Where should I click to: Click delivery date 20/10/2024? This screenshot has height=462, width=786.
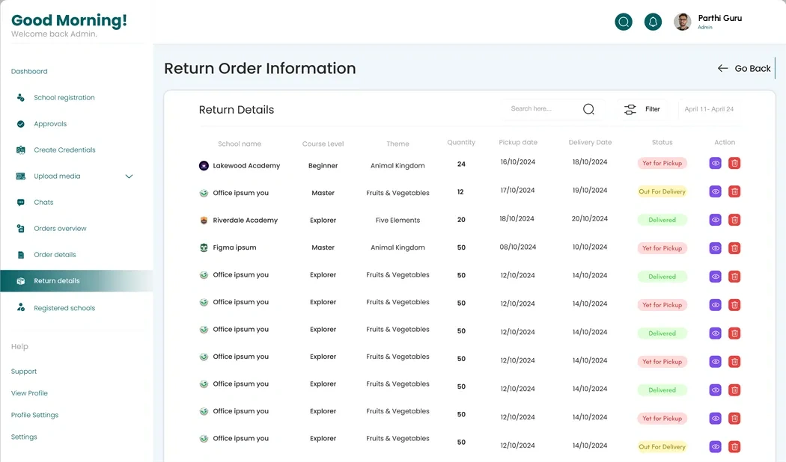(x=590, y=219)
